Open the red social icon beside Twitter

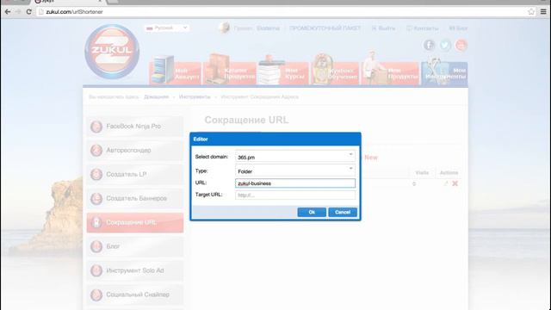tap(461, 45)
